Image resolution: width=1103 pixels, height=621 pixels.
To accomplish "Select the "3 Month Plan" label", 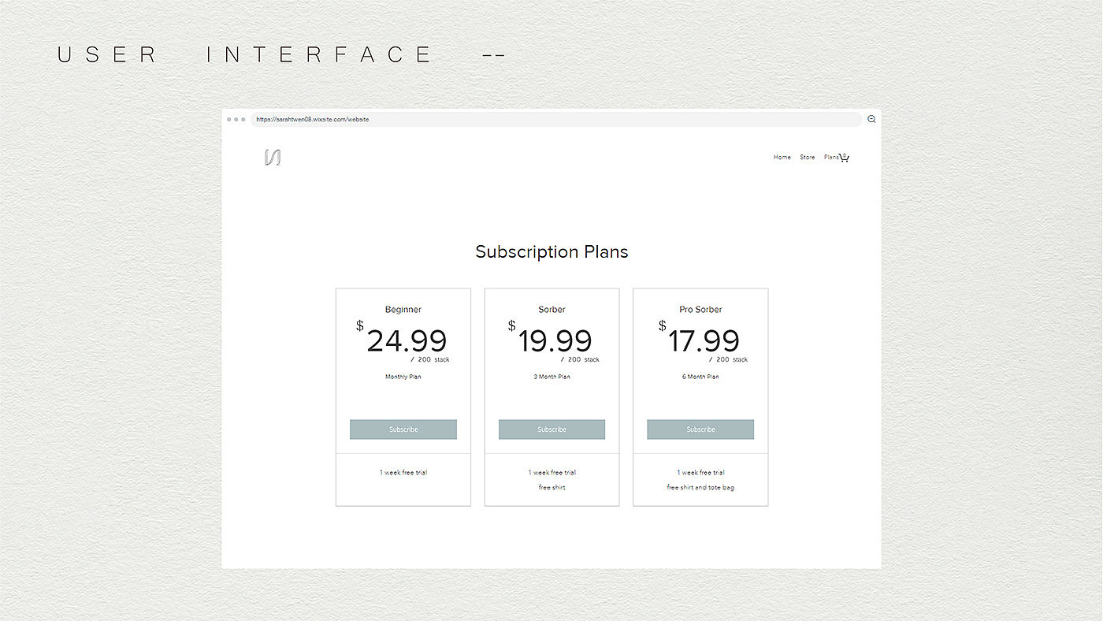I will pos(551,377).
